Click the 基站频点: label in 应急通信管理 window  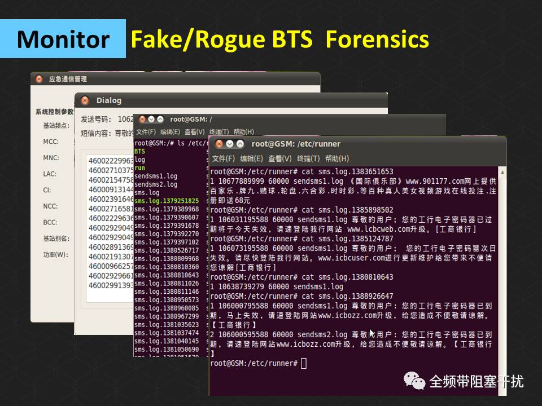pos(56,126)
